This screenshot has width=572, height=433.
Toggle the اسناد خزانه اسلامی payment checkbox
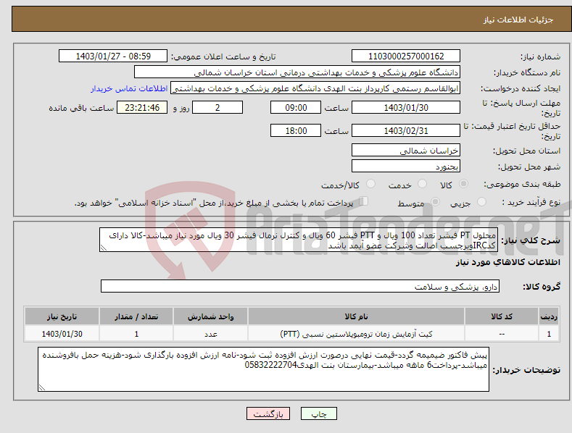click(x=363, y=201)
